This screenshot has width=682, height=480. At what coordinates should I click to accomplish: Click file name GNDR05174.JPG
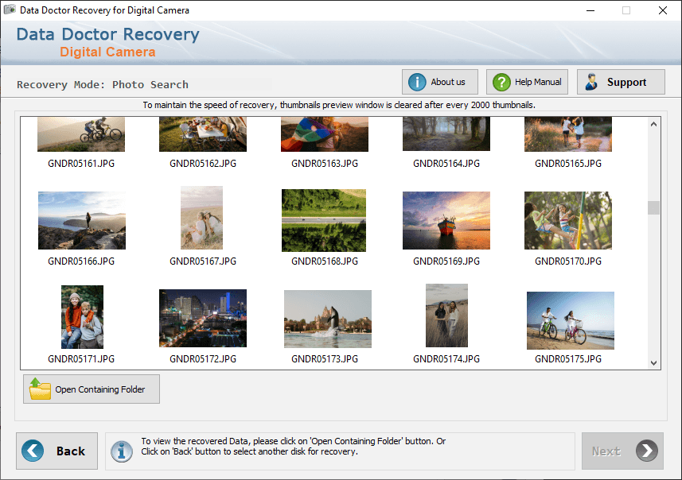(446, 359)
